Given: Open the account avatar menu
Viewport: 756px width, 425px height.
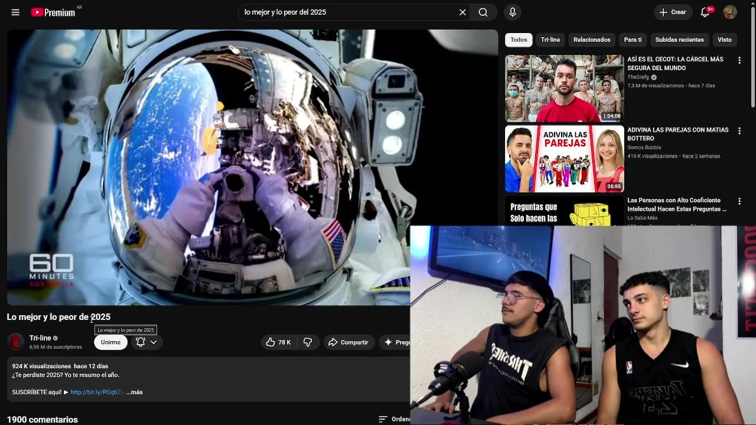Looking at the screenshot, I should click(730, 12).
